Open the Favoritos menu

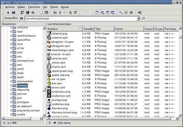34,7
